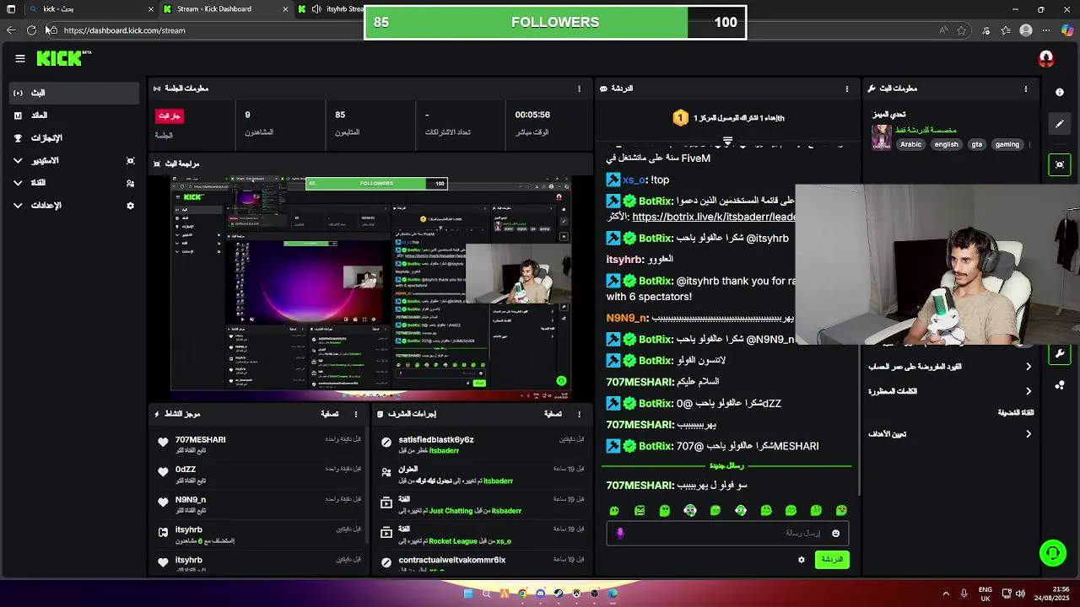Click the gold rank 1 badge in chat

pyautogui.click(x=680, y=118)
